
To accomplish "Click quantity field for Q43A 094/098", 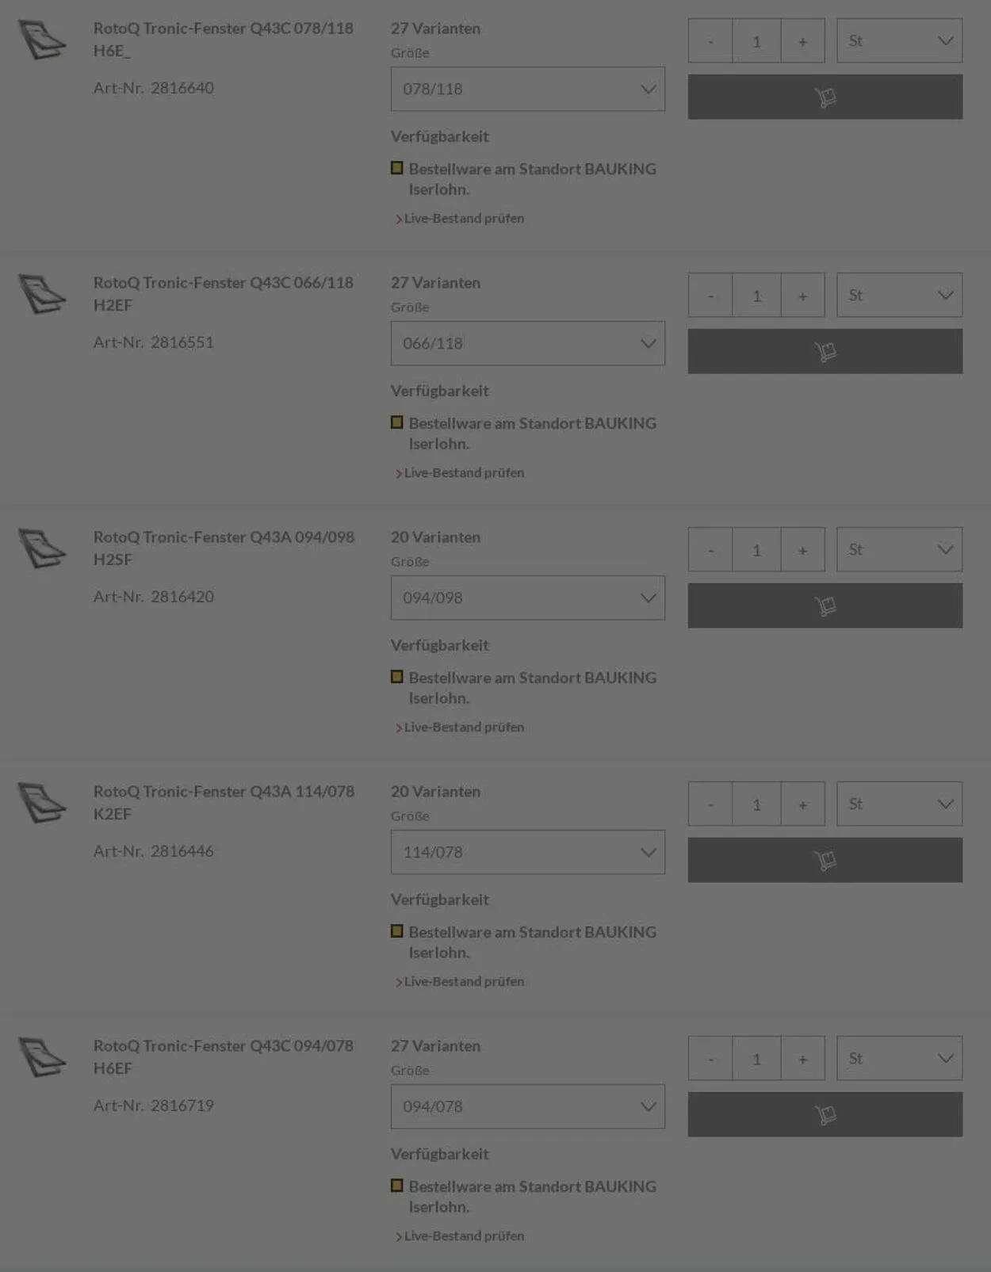I will click(x=756, y=549).
